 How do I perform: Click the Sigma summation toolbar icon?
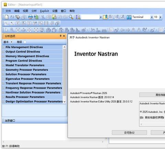tap(29, 23)
